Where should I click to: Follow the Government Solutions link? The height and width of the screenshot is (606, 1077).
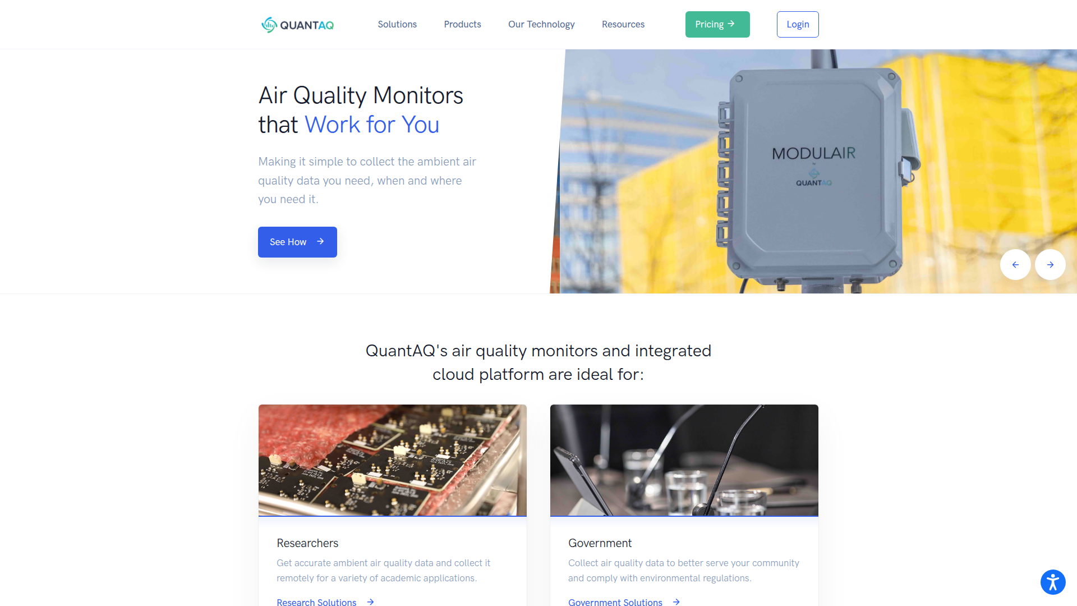[x=615, y=602]
